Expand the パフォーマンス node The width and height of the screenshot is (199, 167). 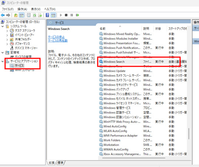(x=7, y=44)
